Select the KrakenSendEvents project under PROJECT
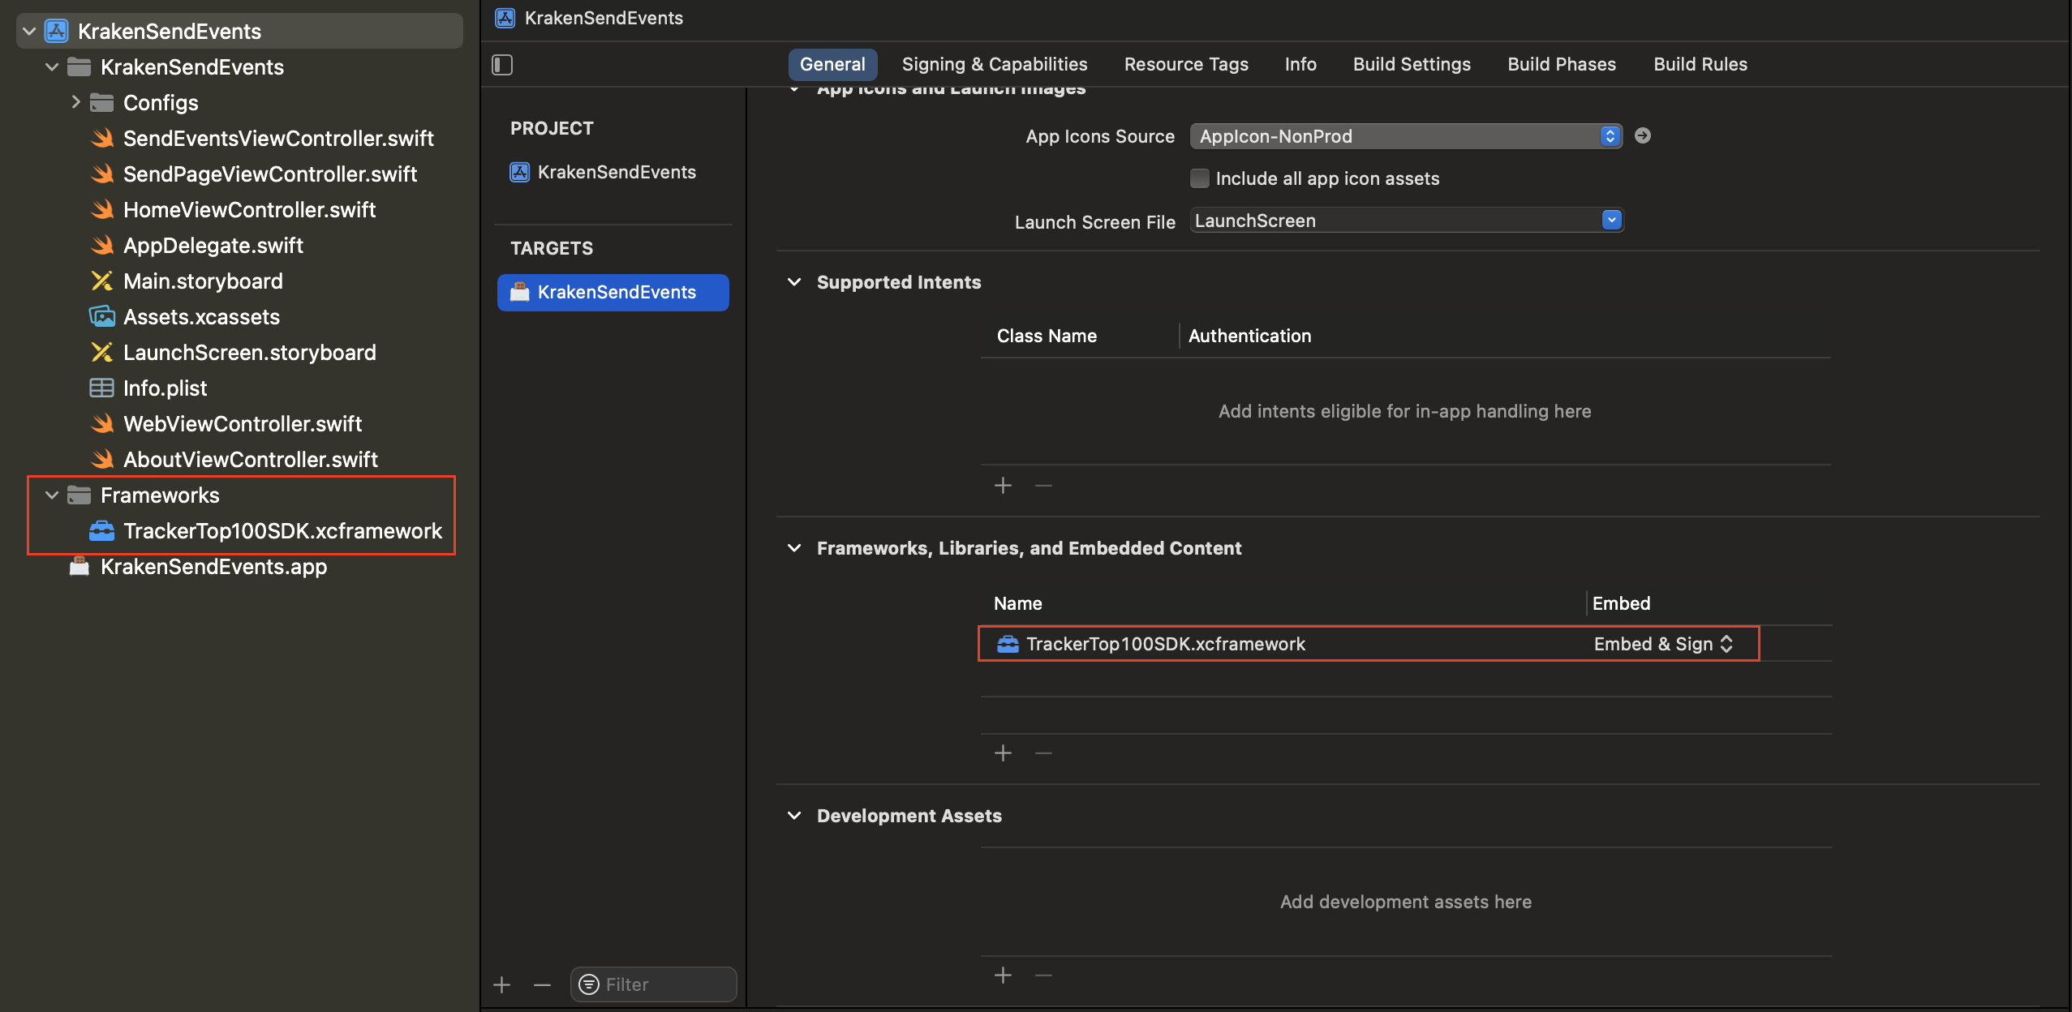Image resolution: width=2072 pixels, height=1012 pixels. pos(616,172)
